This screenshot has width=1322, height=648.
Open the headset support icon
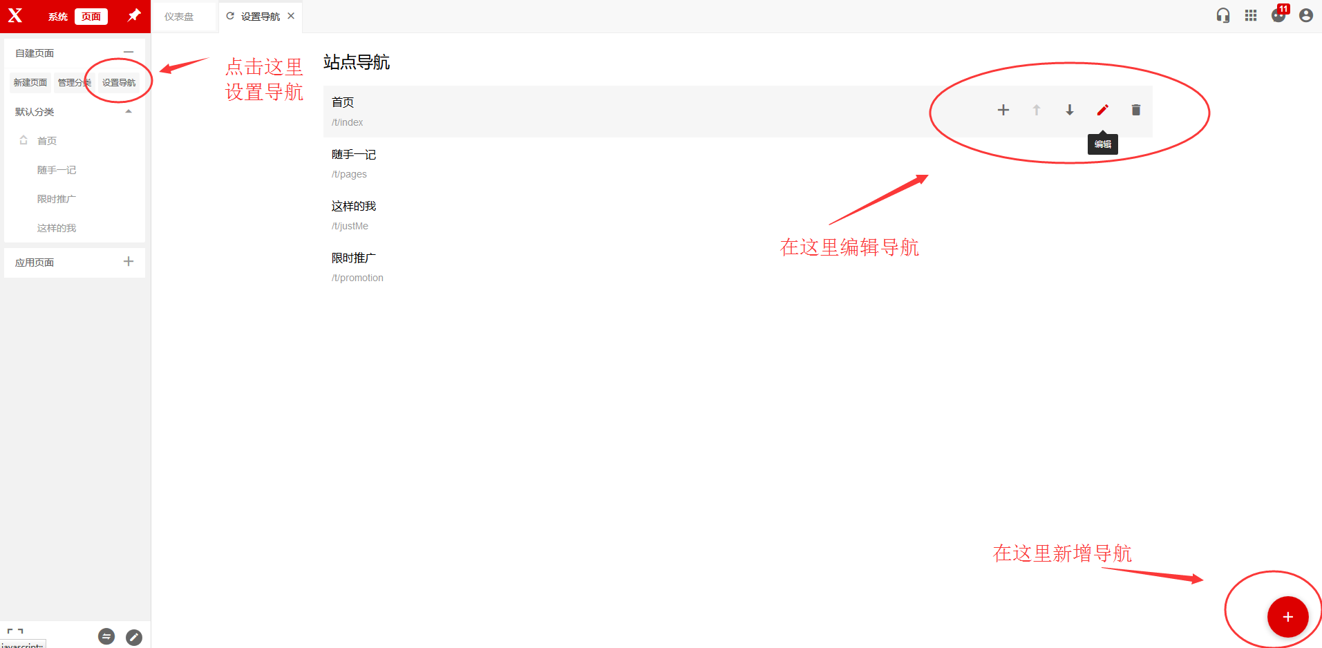point(1222,16)
